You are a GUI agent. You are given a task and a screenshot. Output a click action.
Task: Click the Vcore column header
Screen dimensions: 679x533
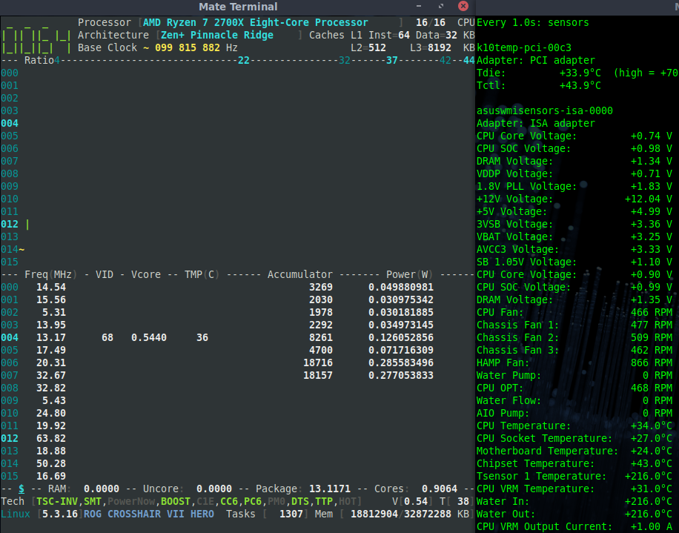click(146, 274)
